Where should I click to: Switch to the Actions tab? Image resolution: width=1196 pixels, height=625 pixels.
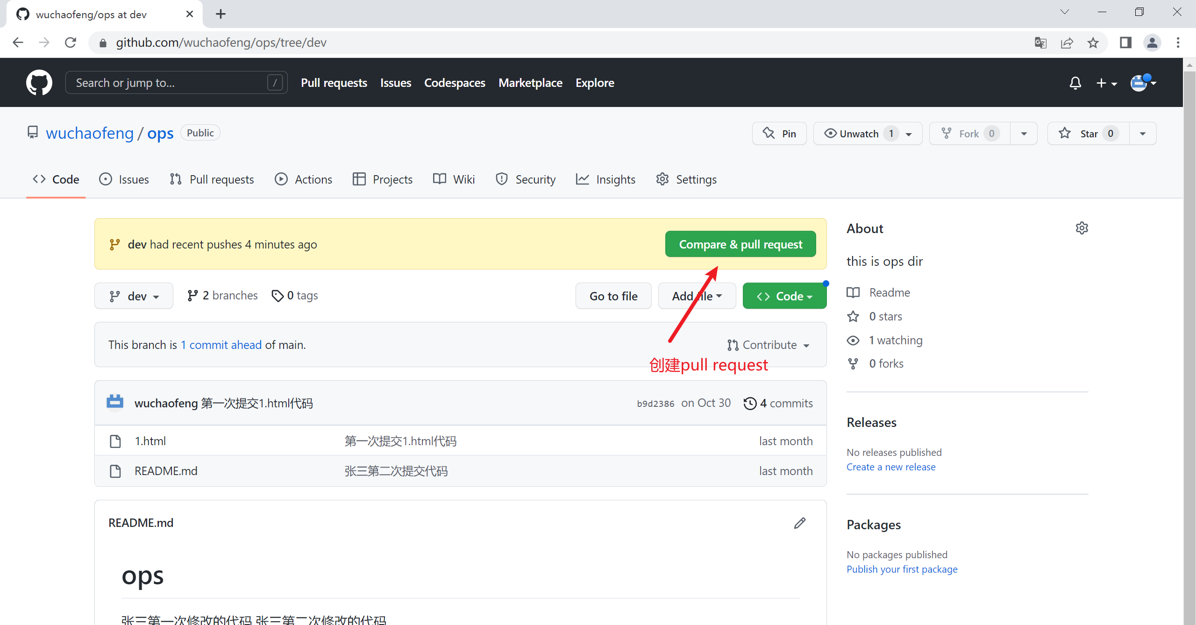[304, 179]
